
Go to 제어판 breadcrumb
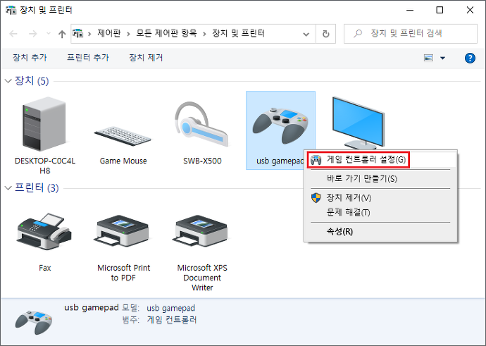point(108,33)
